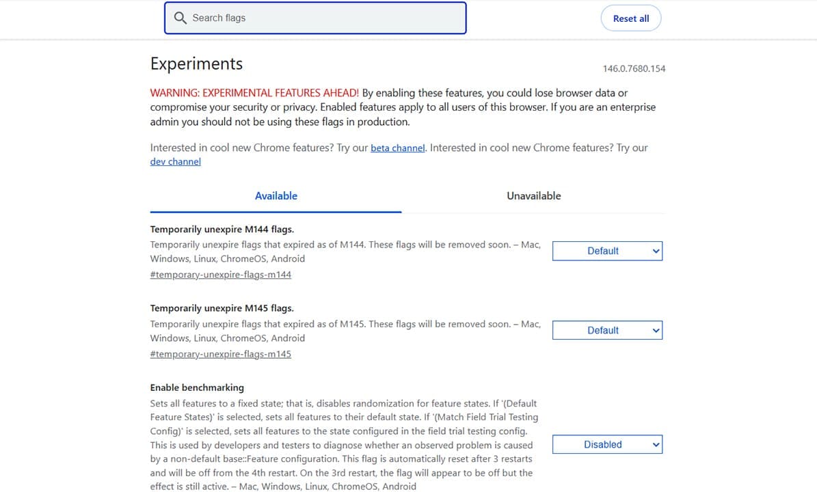The height and width of the screenshot is (492, 817).
Task: Select the 'Temporarily unexpire M145 flags' title
Action: (222, 309)
